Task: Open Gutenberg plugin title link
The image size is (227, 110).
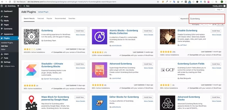Action: coord(47,31)
